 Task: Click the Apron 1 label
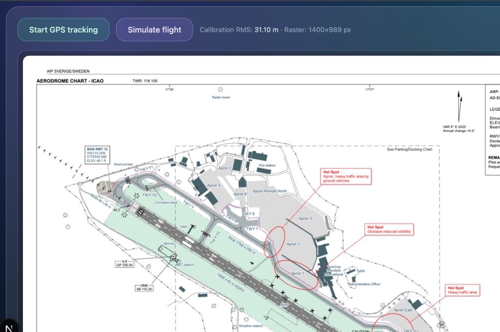click(297, 273)
